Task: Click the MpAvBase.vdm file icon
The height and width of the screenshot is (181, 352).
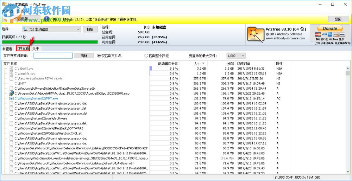Action: [11, 163]
